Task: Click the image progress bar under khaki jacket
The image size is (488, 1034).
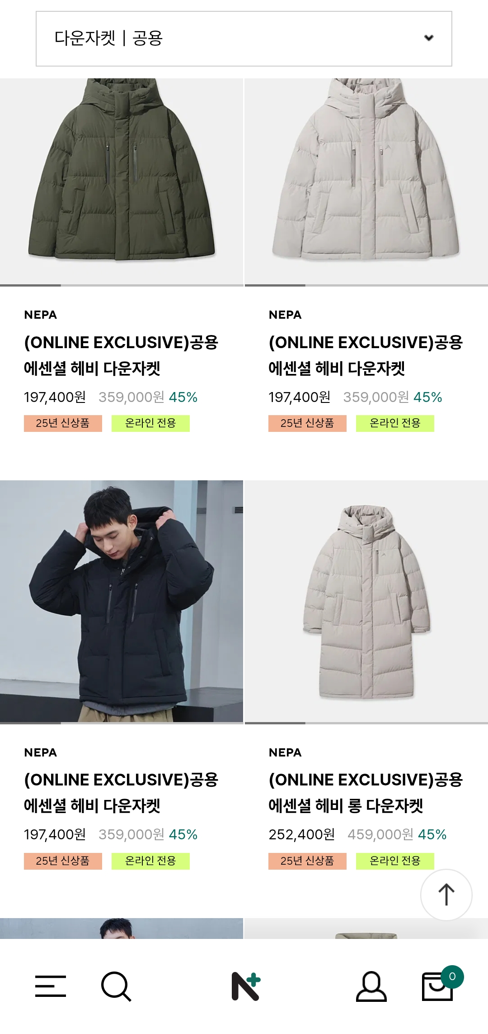Action: coord(122,285)
